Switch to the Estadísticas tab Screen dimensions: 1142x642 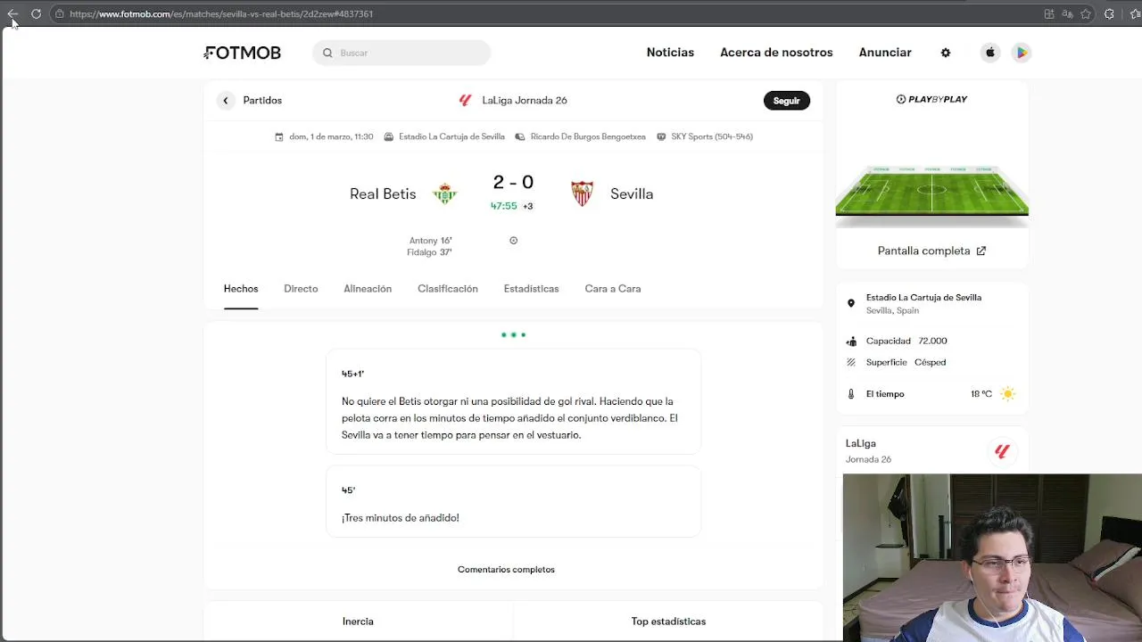(x=531, y=289)
